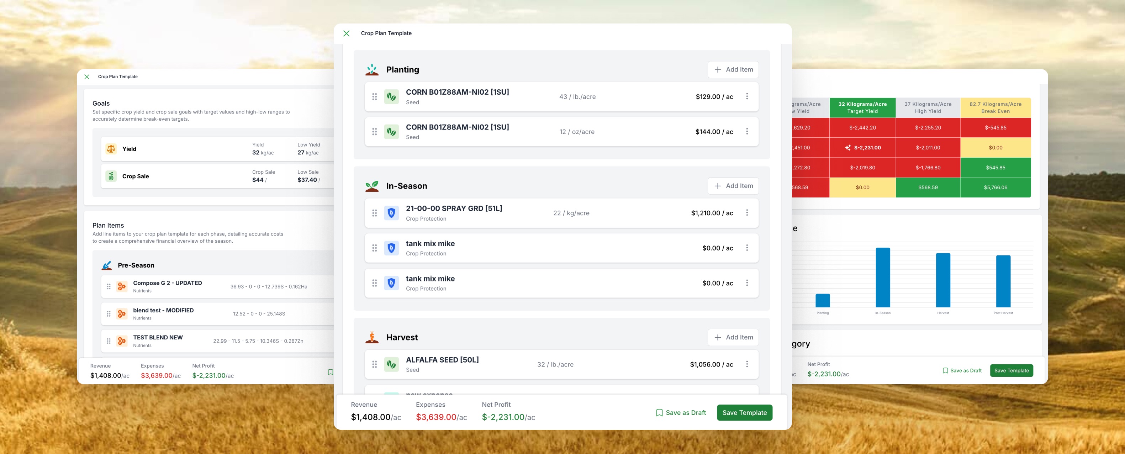Click the In-Season sprout icon
Image resolution: width=1125 pixels, height=454 pixels.
pyautogui.click(x=372, y=186)
